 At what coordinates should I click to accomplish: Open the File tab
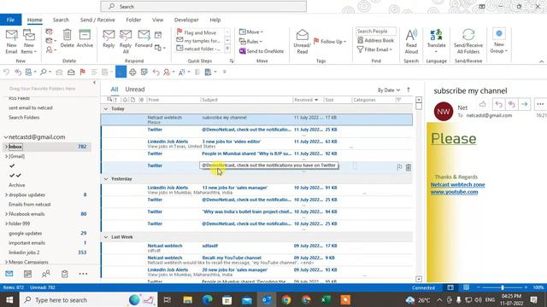10,20
